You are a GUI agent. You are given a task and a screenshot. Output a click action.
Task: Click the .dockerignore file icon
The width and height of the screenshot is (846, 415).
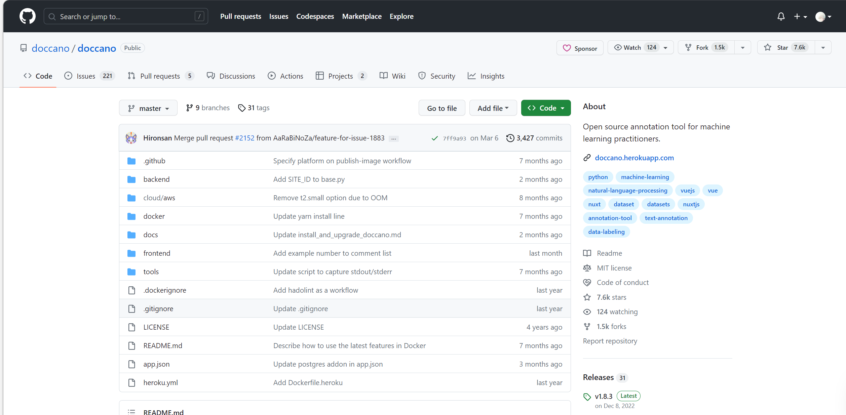pos(132,290)
